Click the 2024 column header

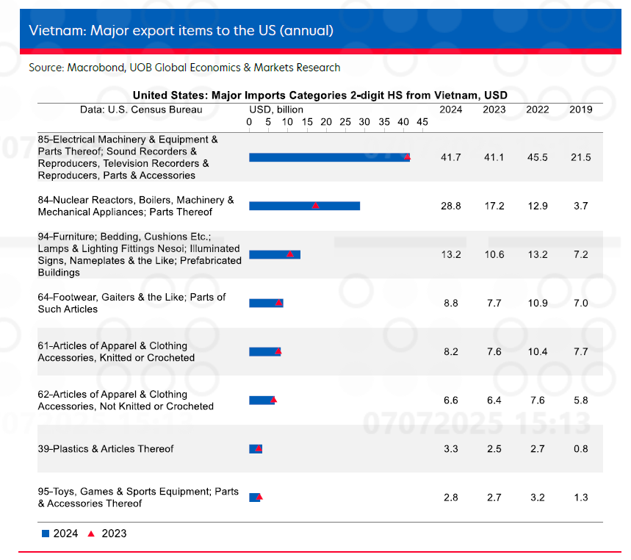point(450,110)
